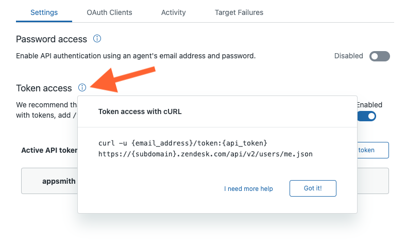406x241 pixels.
Task: Dismiss the popup with "Got it!"
Action: pyautogui.click(x=313, y=188)
